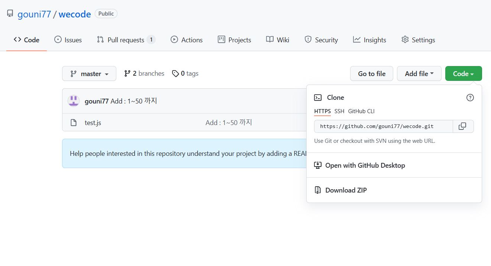Click the test.js file icon

74,122
